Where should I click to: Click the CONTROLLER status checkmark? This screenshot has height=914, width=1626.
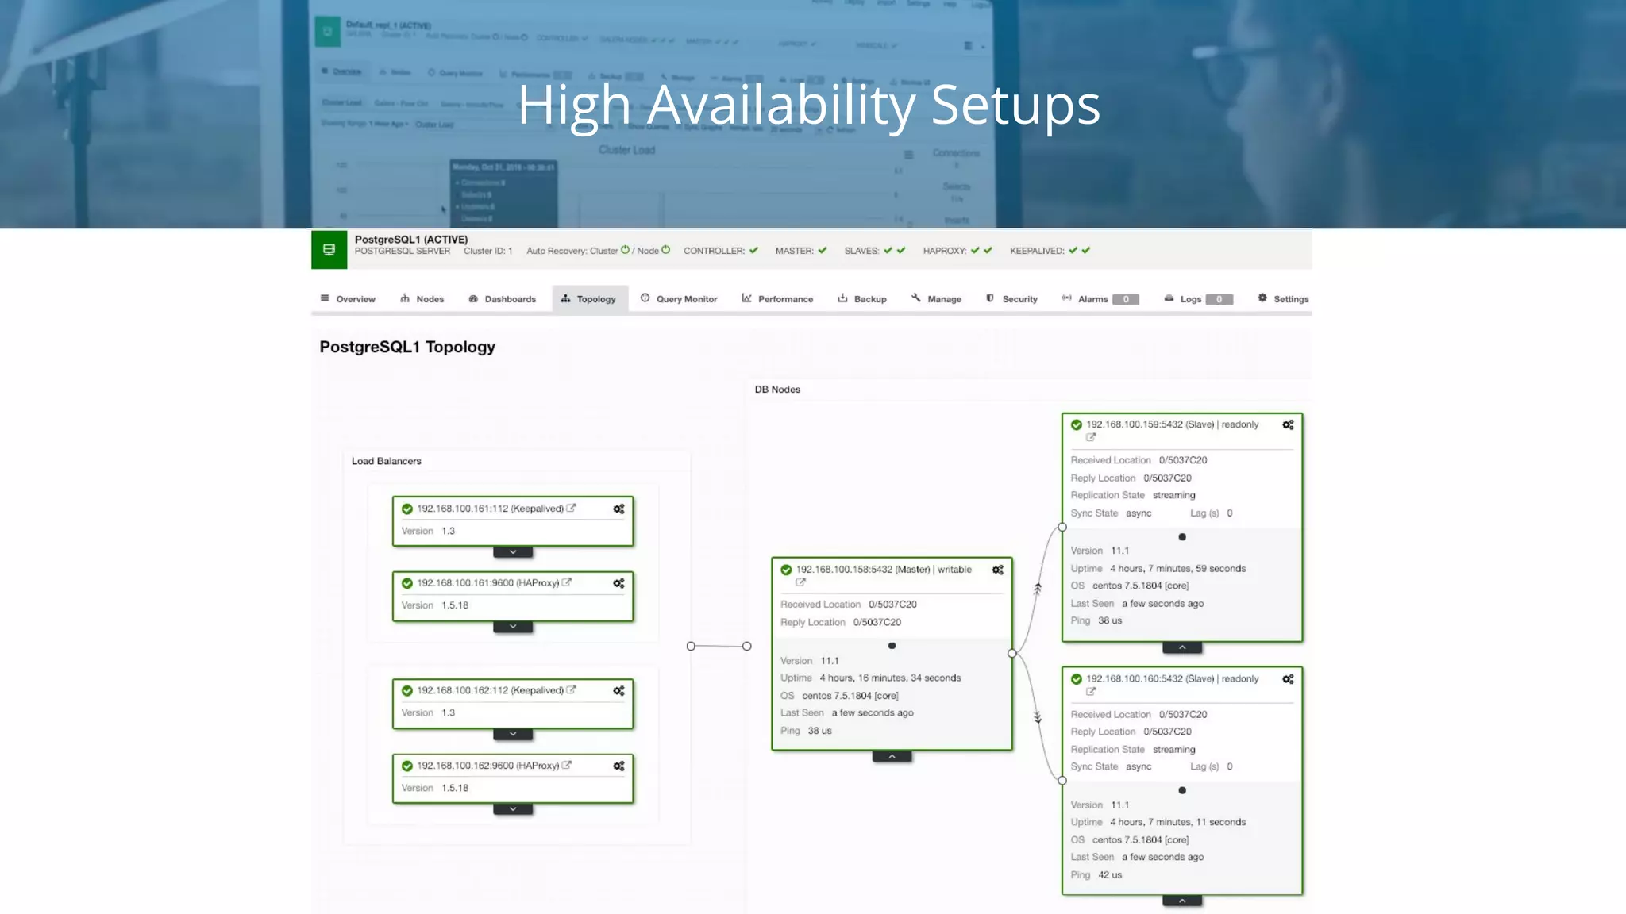click(753, 251)
